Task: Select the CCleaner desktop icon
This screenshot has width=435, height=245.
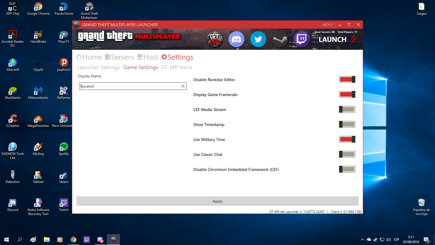Action: pyautogui.click(x=13, y=121)
